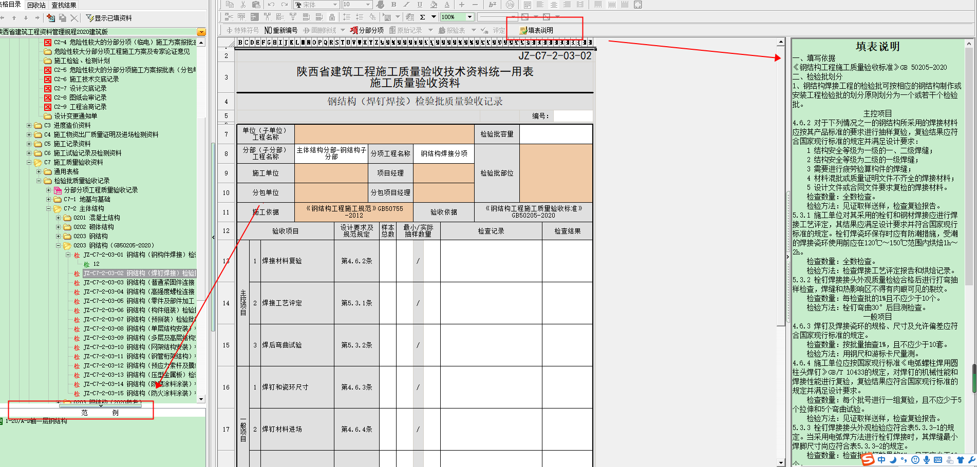The width and height of the screenshot is (977, 467).
Task: Select JZ-C7-2-03-03 钢结构 普通紧固件连接 item
Action: coord(139,282)
